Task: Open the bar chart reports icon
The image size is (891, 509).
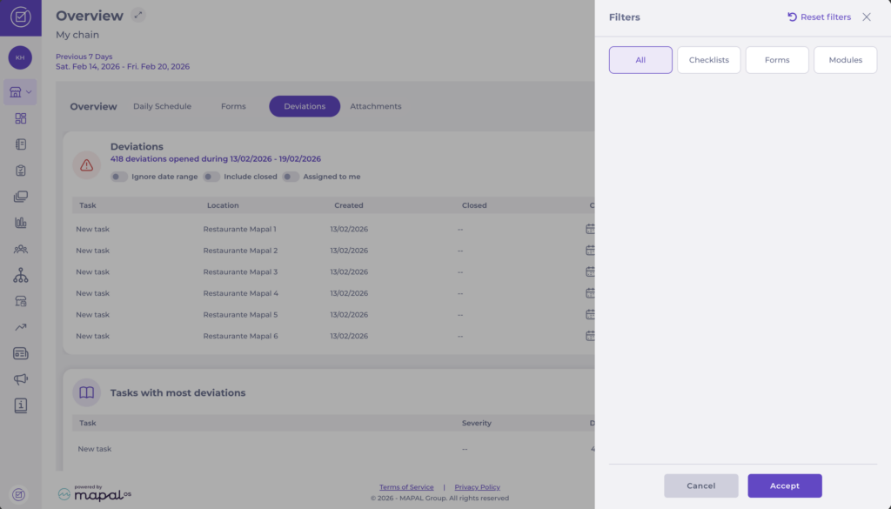Action: [x=21, y=223]
